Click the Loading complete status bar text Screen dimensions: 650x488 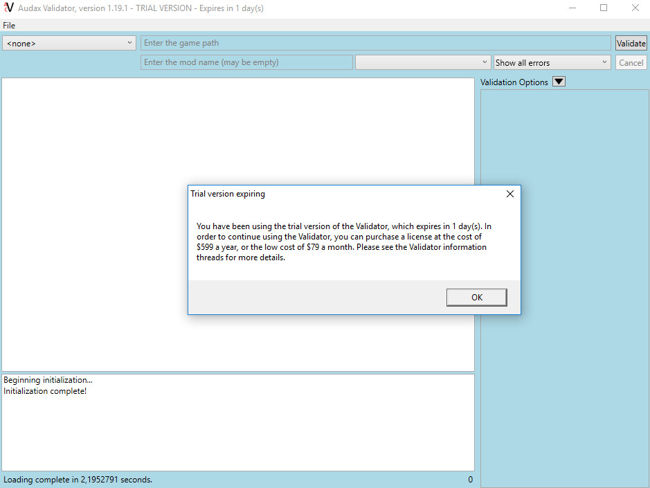point(78,480)
